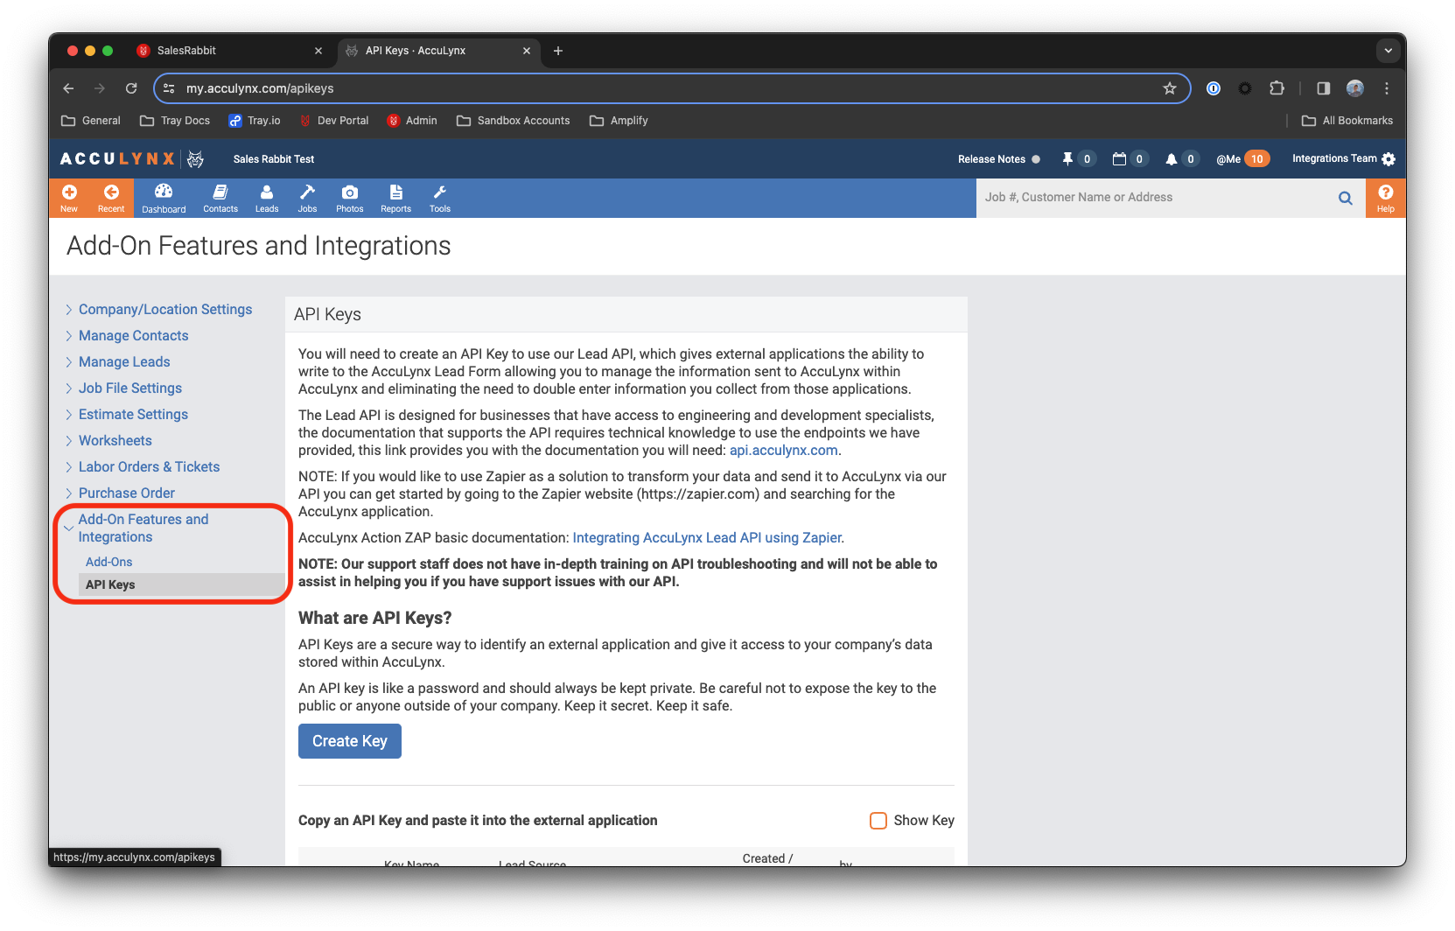Screen dimensions: 1455x931
Task: Close the SalesRabbit tab
Action: coord(318,51)
